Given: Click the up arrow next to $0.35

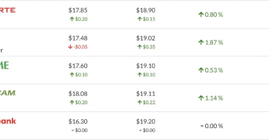Looking at the screenshot, I should click(x=139, y=47).
